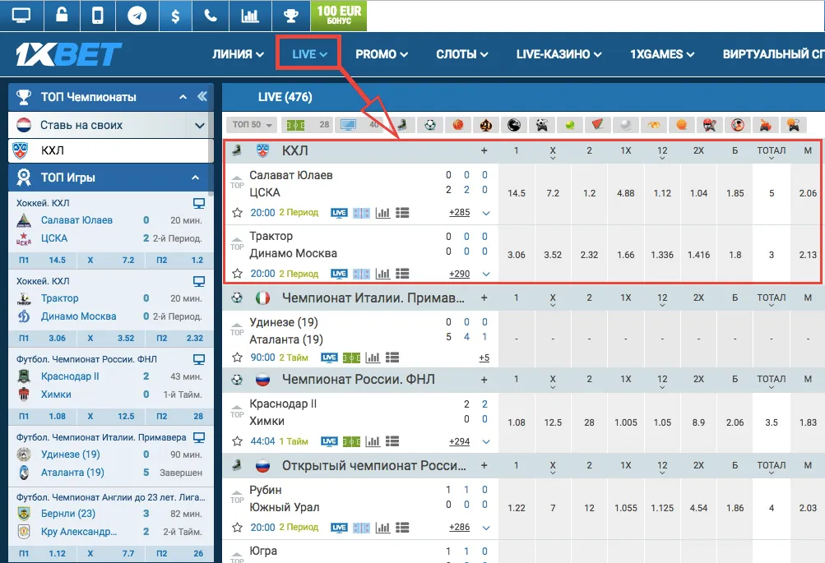Filter by football pitch icon with 28

tap(308, 125)
